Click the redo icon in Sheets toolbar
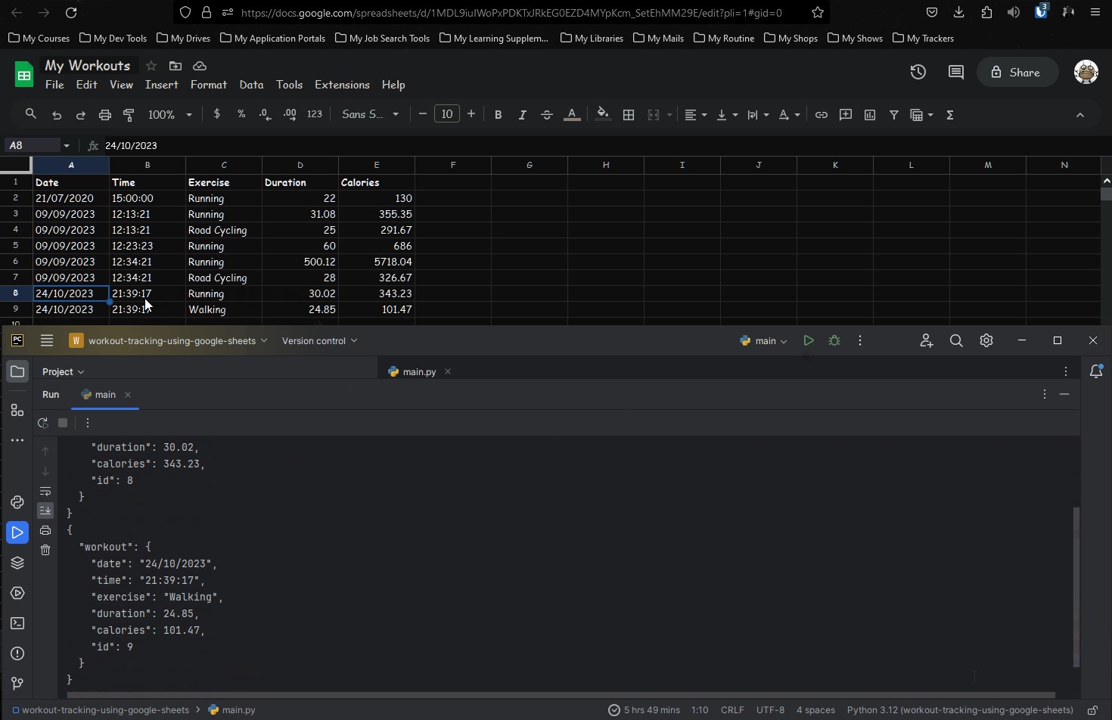 click(81, 115)
